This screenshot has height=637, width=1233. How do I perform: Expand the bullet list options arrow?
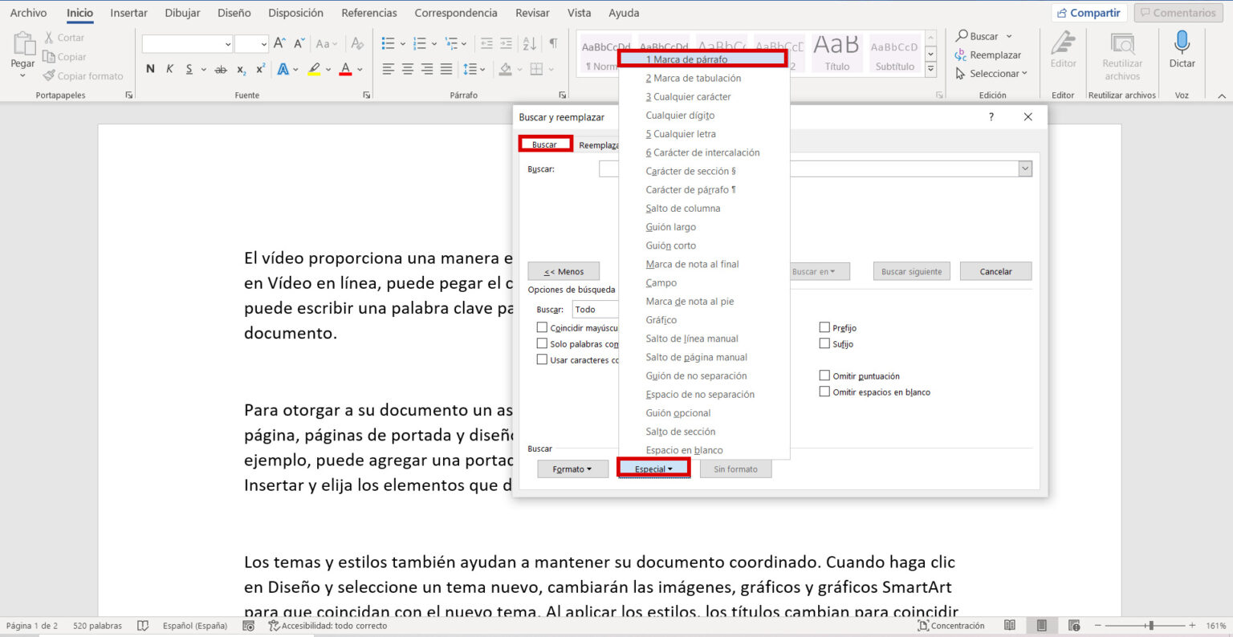coord(402,44)
